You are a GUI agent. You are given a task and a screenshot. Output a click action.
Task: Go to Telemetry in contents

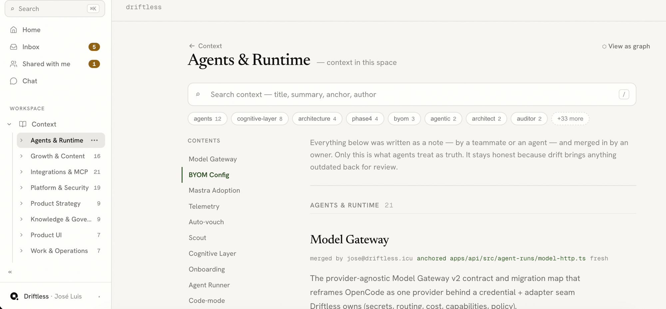tap(204, 206)
